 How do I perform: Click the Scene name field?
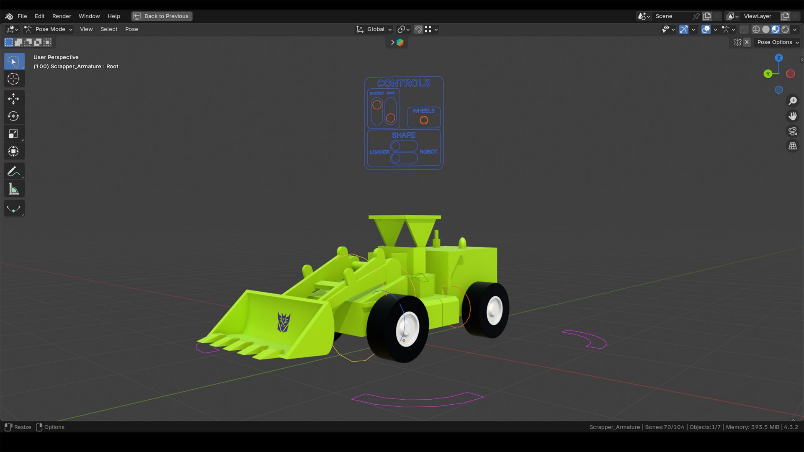pos(672,16)
